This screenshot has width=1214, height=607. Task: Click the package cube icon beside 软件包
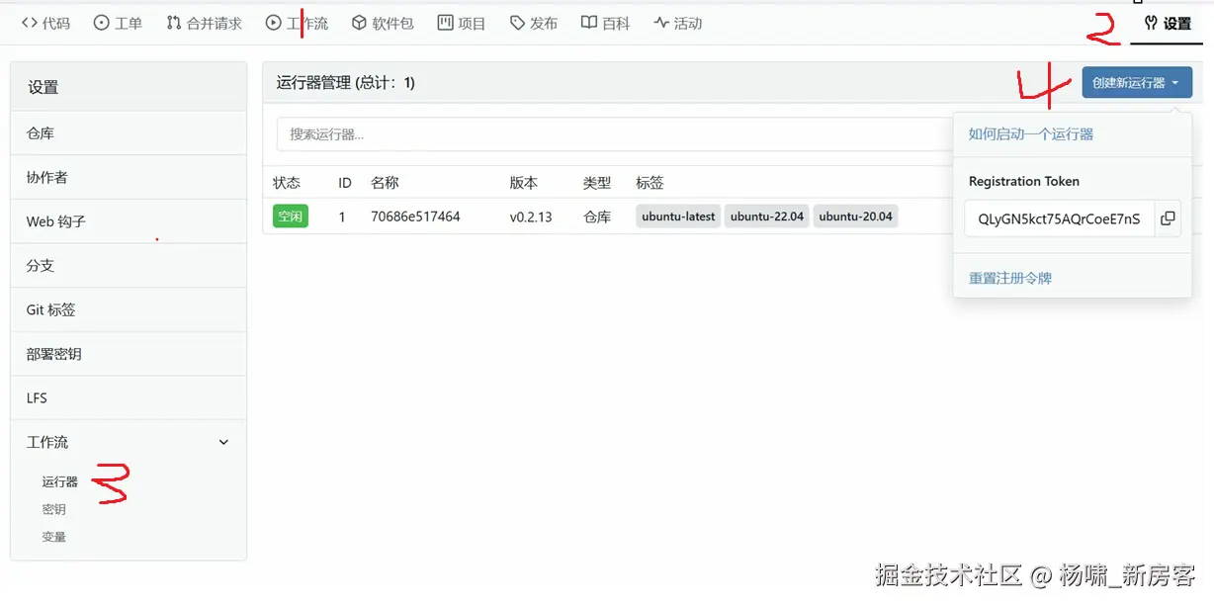click(x=360, y=23)
